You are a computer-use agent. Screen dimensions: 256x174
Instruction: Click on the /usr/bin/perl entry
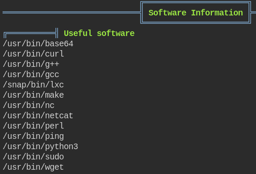click(33, 126)
